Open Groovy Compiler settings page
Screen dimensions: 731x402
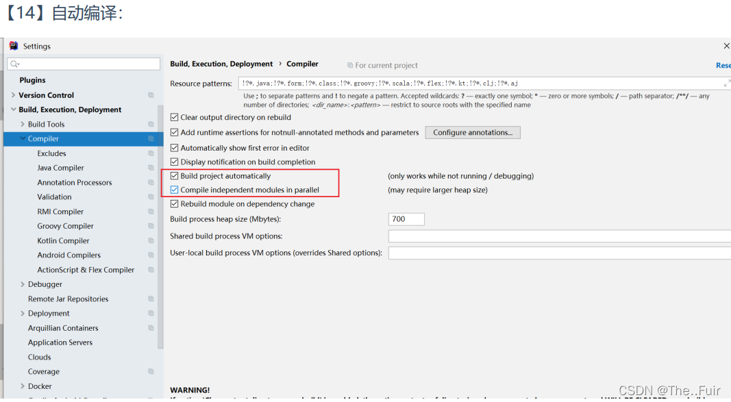click(65, 226)
